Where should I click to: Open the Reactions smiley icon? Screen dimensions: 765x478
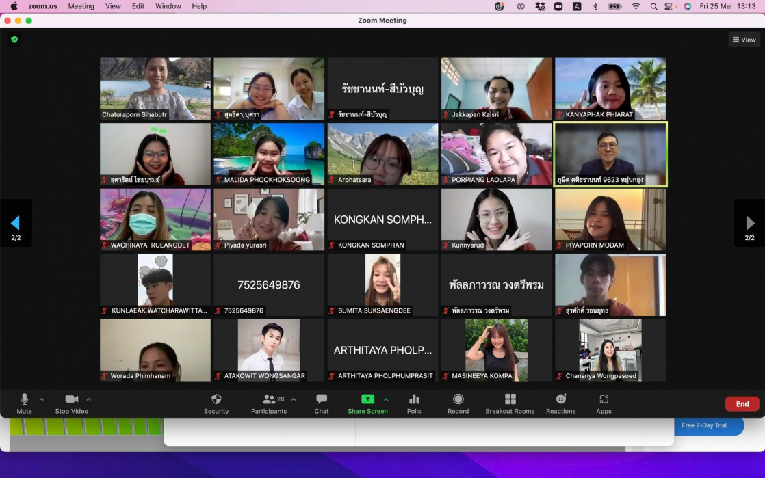coord(561,399)
